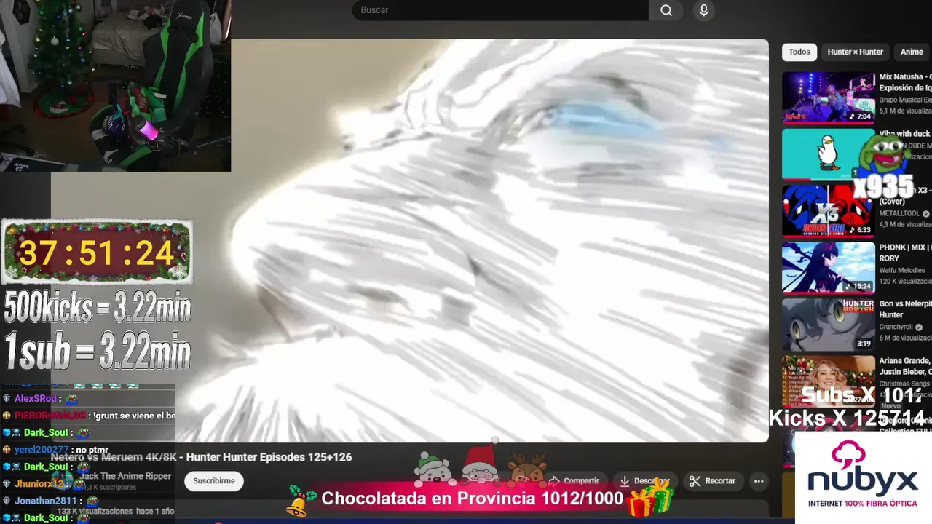Click the Mix Natusha video title
The height and width of the screenshot is (524, 932).
(x=905, y=82)
